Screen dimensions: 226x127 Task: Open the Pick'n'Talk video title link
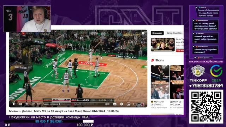click(x=180, y=41)
